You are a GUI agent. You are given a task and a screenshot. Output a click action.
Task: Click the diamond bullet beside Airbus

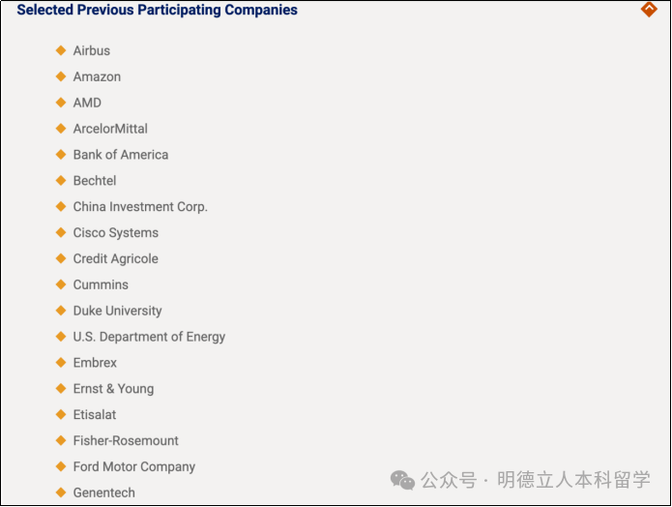[61, 50]
